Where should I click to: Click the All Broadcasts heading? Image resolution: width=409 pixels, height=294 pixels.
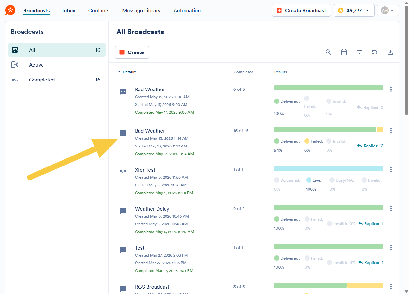[x=140, y=32]
